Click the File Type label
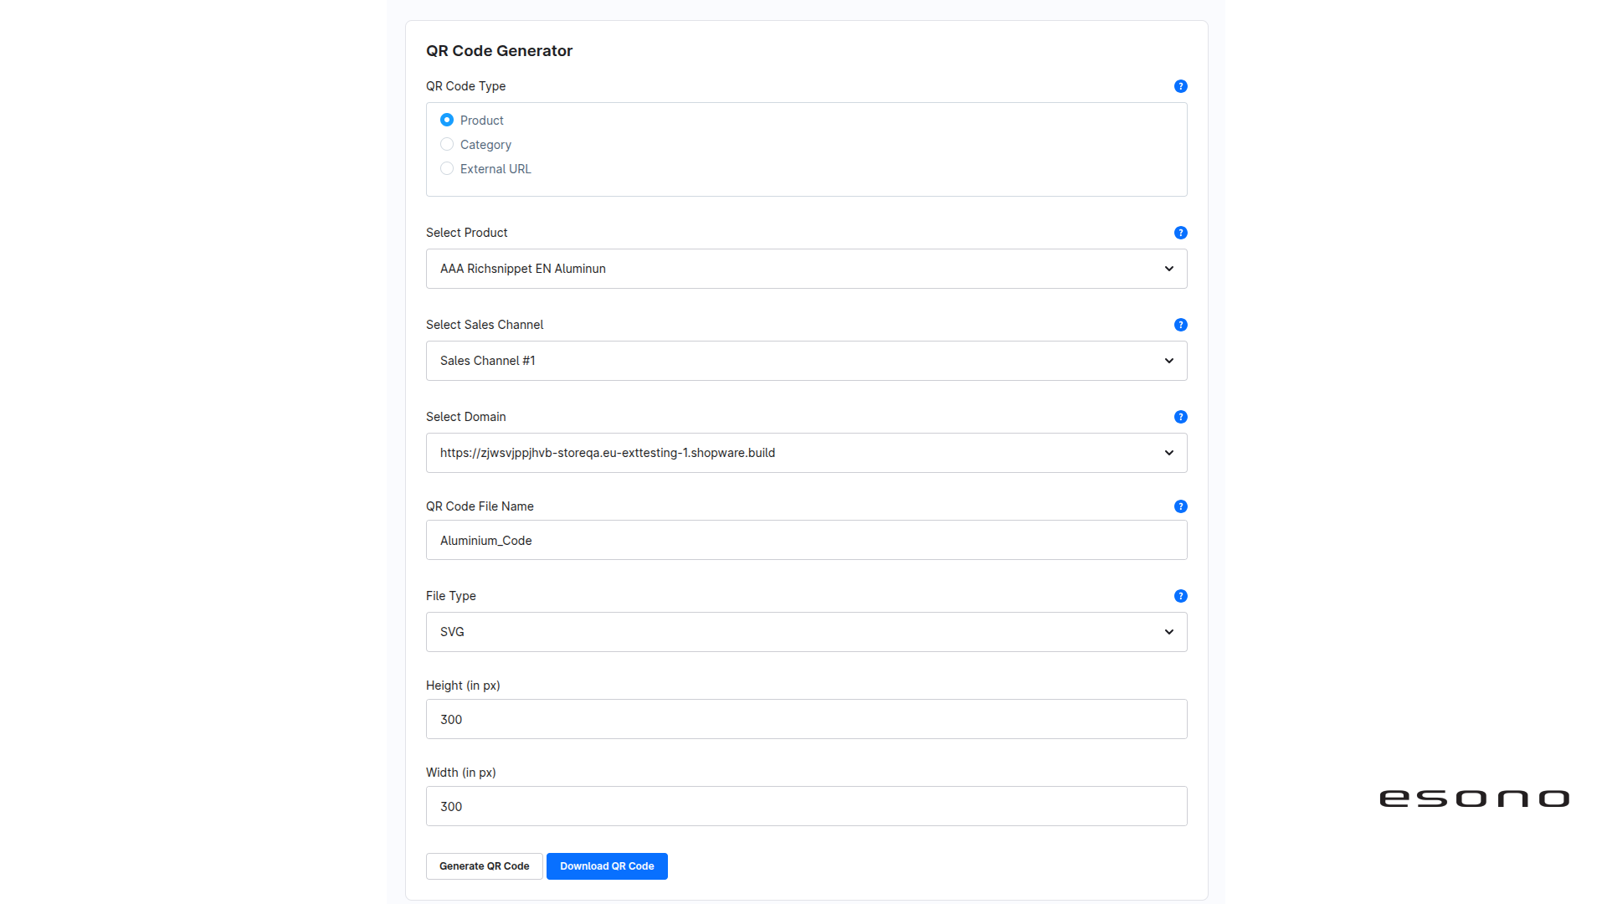1607x904 pixels. 450,596
